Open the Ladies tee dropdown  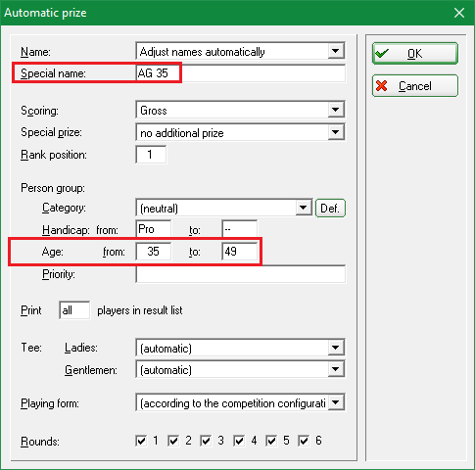[x=335, y=348]
